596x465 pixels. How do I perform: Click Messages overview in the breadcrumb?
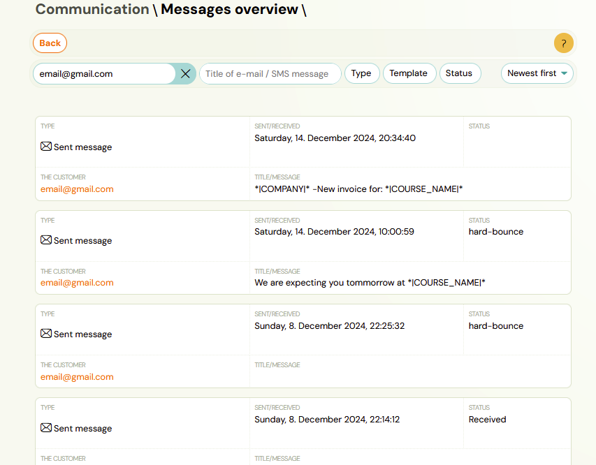230,10
